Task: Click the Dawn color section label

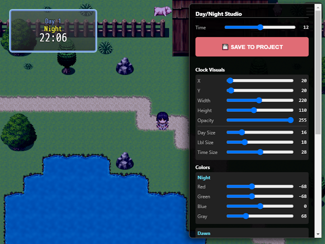Action: (x=204, y=233)
